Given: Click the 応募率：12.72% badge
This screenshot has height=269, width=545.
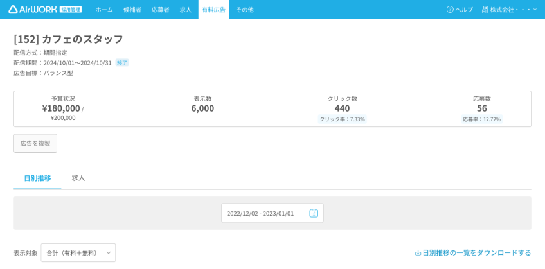Looking at the screenshot, I should tap(482, 119).
